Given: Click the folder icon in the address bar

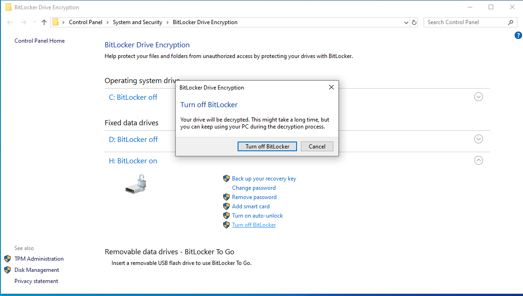Looking at the screenshot, I should (56, 22).
